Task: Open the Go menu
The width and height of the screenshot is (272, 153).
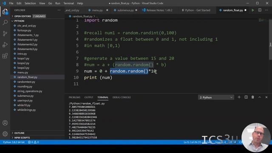Action: pyautogui.click(x=50, y=3)
